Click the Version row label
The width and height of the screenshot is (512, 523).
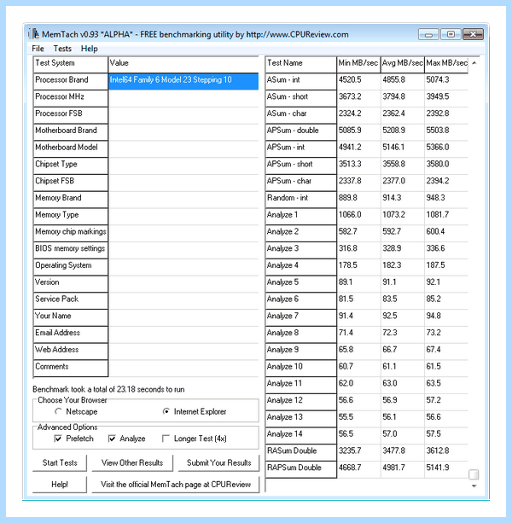[70, 284]
